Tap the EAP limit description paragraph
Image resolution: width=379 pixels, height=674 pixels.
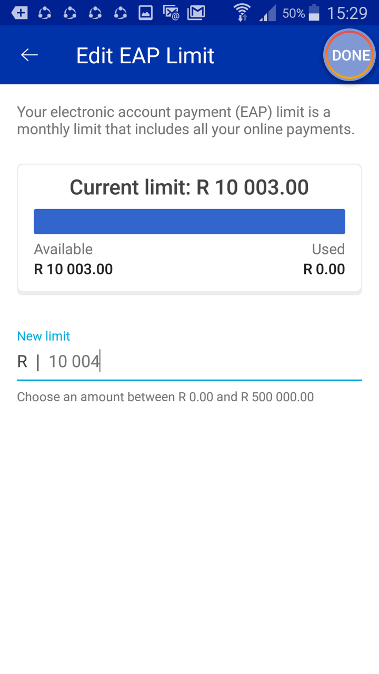coord(186,121)
